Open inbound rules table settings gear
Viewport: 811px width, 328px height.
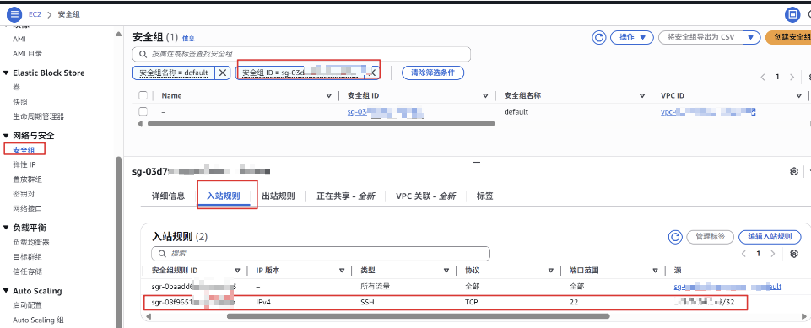pos(794,254)
